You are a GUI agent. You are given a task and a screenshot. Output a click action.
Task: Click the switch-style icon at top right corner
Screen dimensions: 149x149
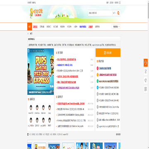tap(120, 2)
